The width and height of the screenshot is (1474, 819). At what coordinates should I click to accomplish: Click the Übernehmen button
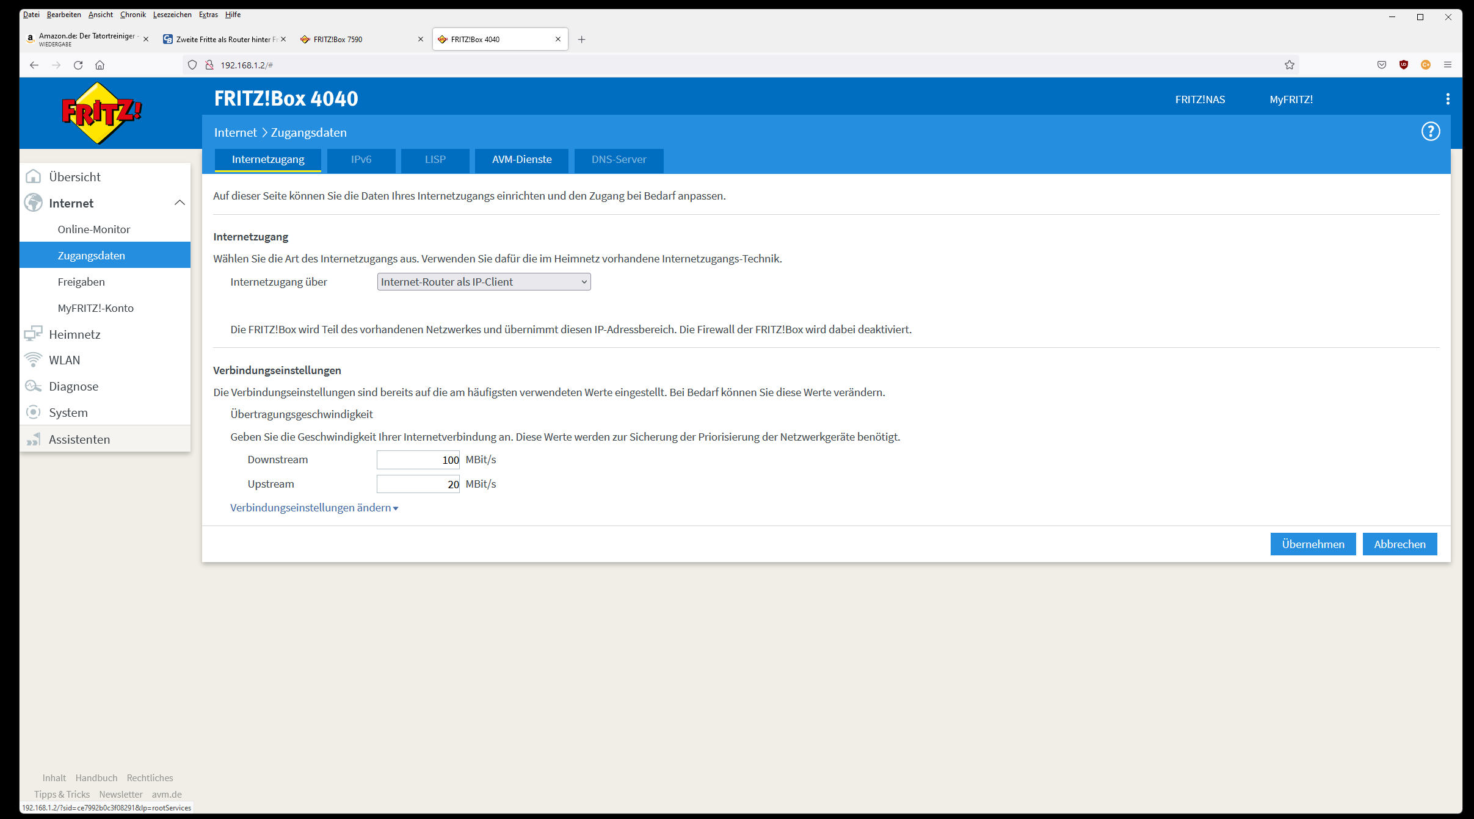click(1313, 544)
